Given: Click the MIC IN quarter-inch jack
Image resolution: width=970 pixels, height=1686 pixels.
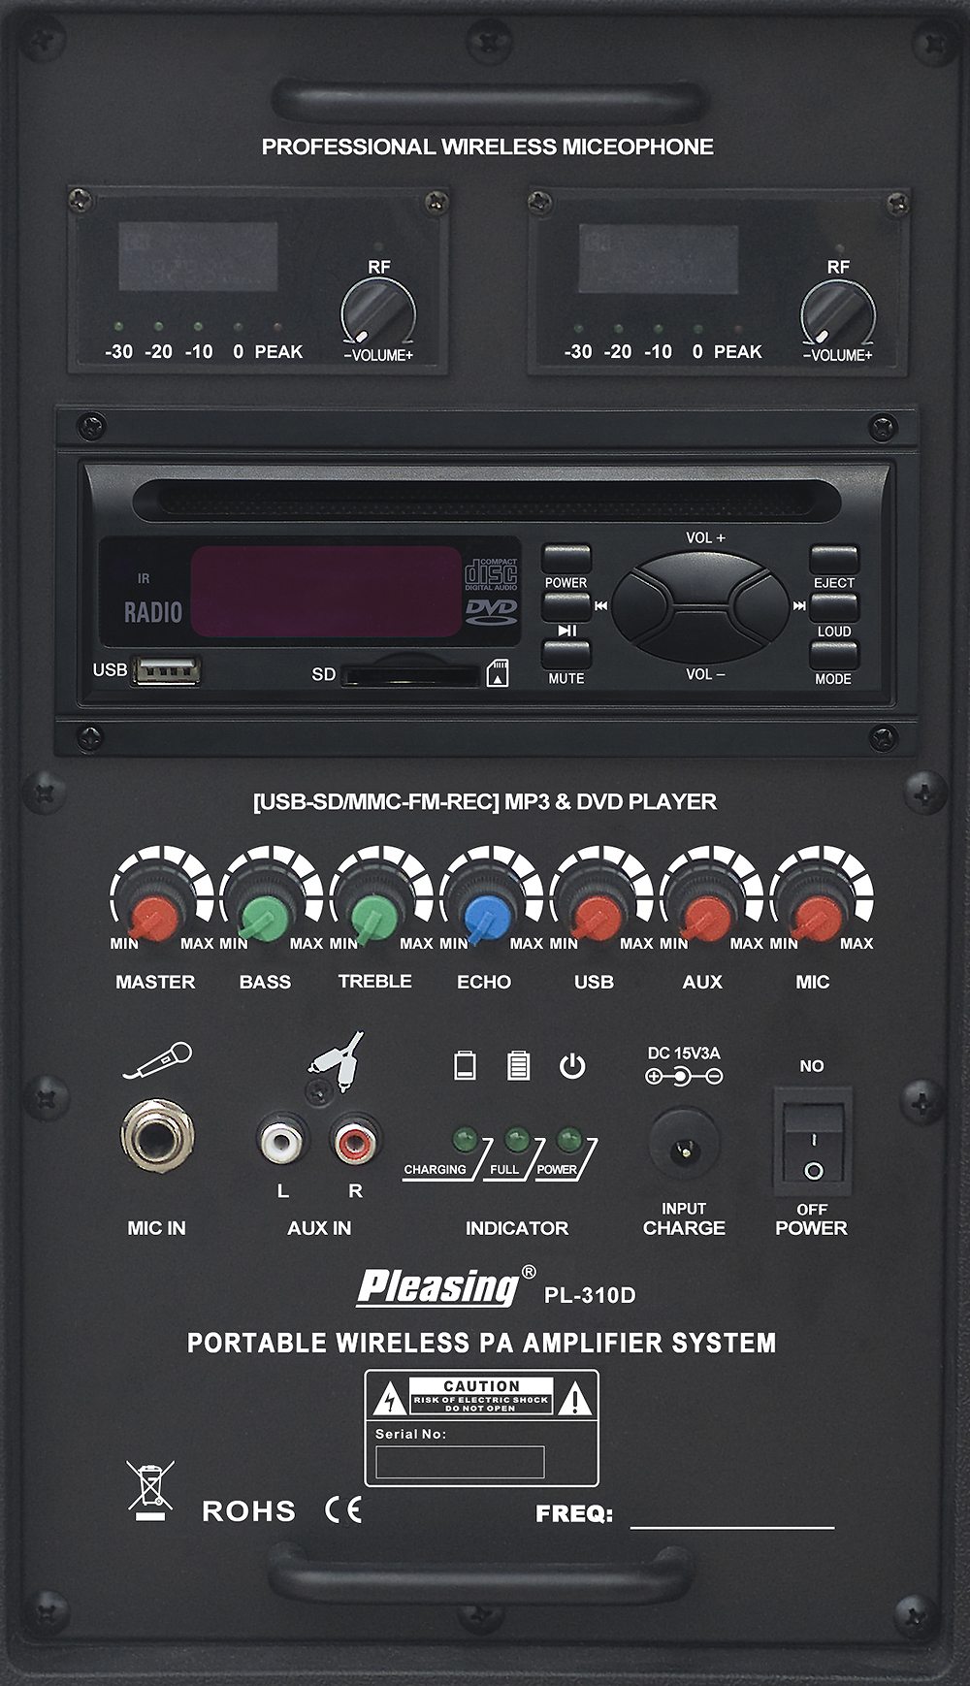Looking at the screenshot, I should click(x=157, y=1136).
